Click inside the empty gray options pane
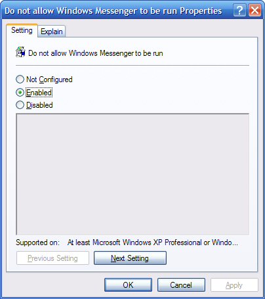 [132, 174]
